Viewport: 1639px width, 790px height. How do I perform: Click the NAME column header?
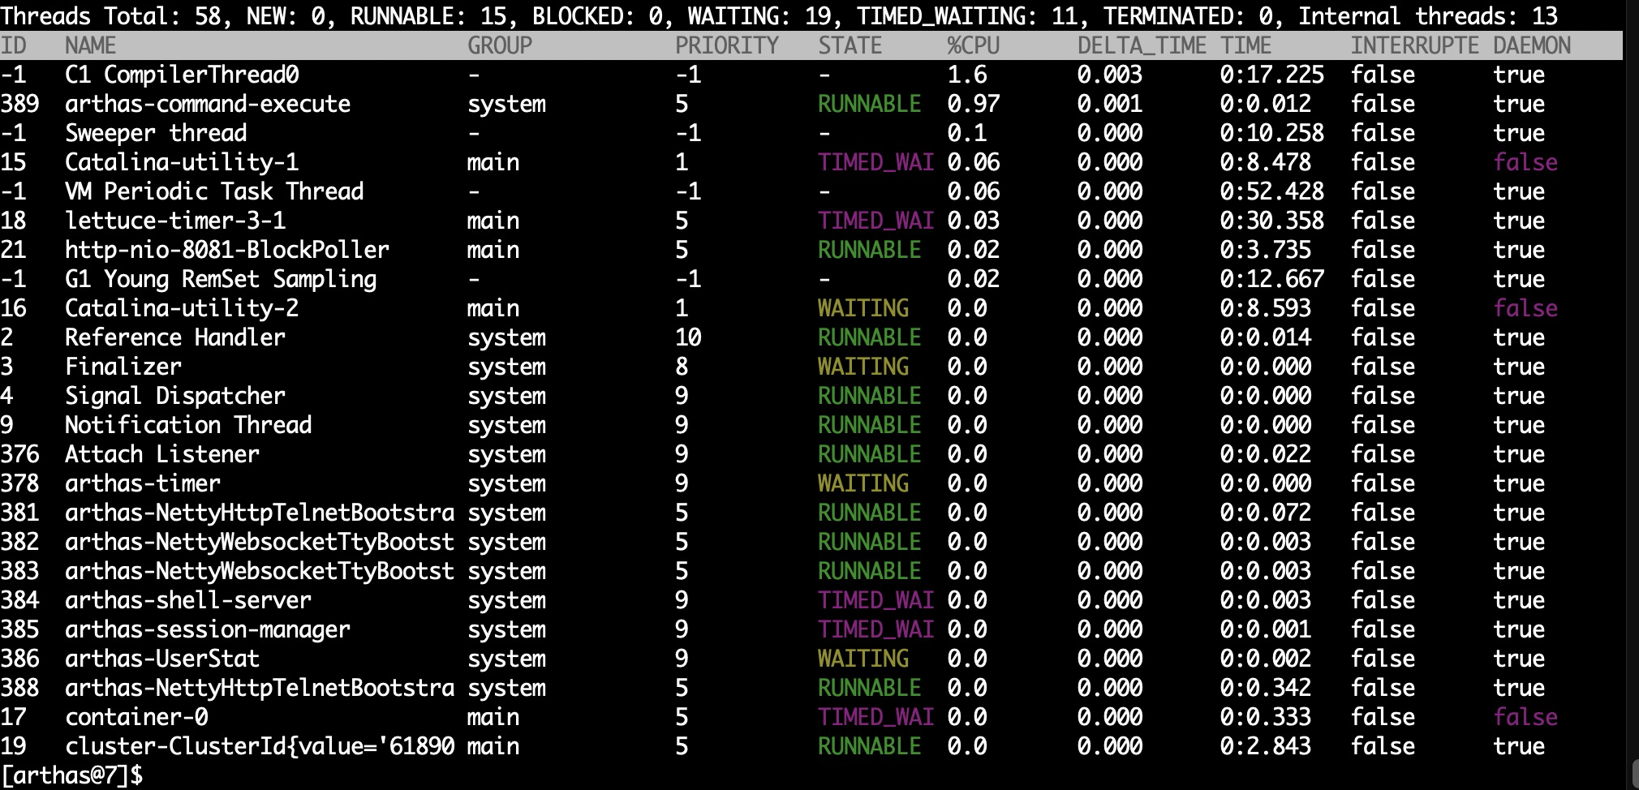point(90,45)
